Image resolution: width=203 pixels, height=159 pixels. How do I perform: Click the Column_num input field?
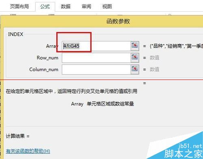(96, 69)
